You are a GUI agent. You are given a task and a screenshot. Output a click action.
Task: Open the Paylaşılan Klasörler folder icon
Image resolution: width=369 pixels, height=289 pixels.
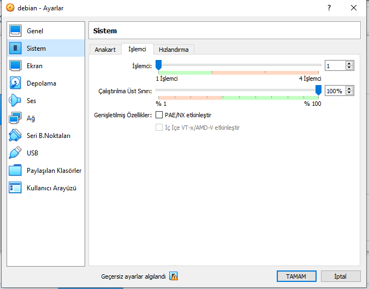click(15, 170)
